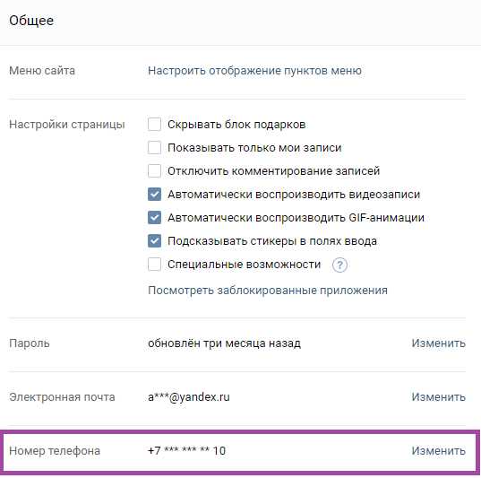
Task: Uncheck Подсказывать стикеры в полях ввода
Action: tap(154, 241)
